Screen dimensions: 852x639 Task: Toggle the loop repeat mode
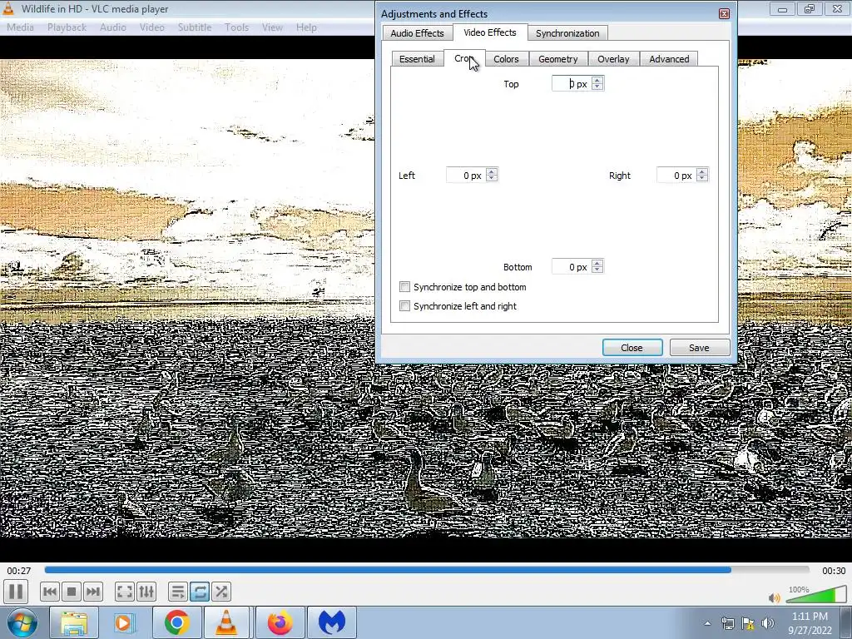pyautogui.click(x=200, y=592)
